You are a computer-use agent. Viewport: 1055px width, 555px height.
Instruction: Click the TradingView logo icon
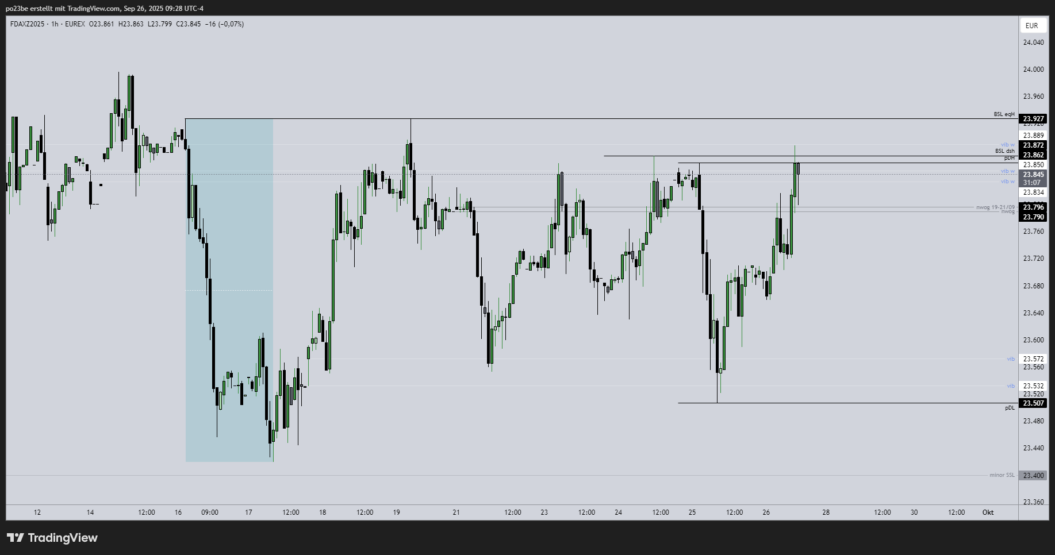pyautogui.click(x=16, y=538)
